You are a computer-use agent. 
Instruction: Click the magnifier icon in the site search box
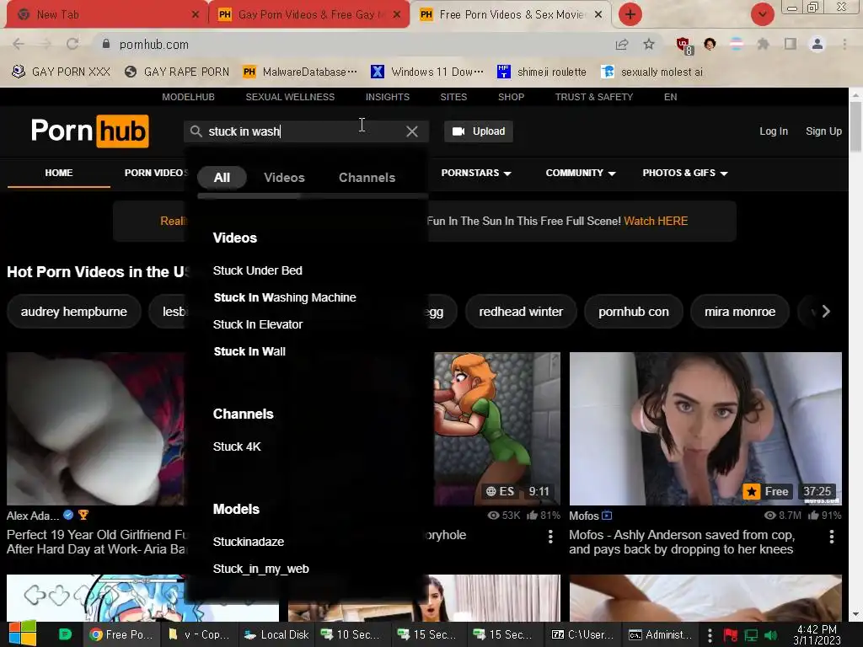tap(196, 131)
